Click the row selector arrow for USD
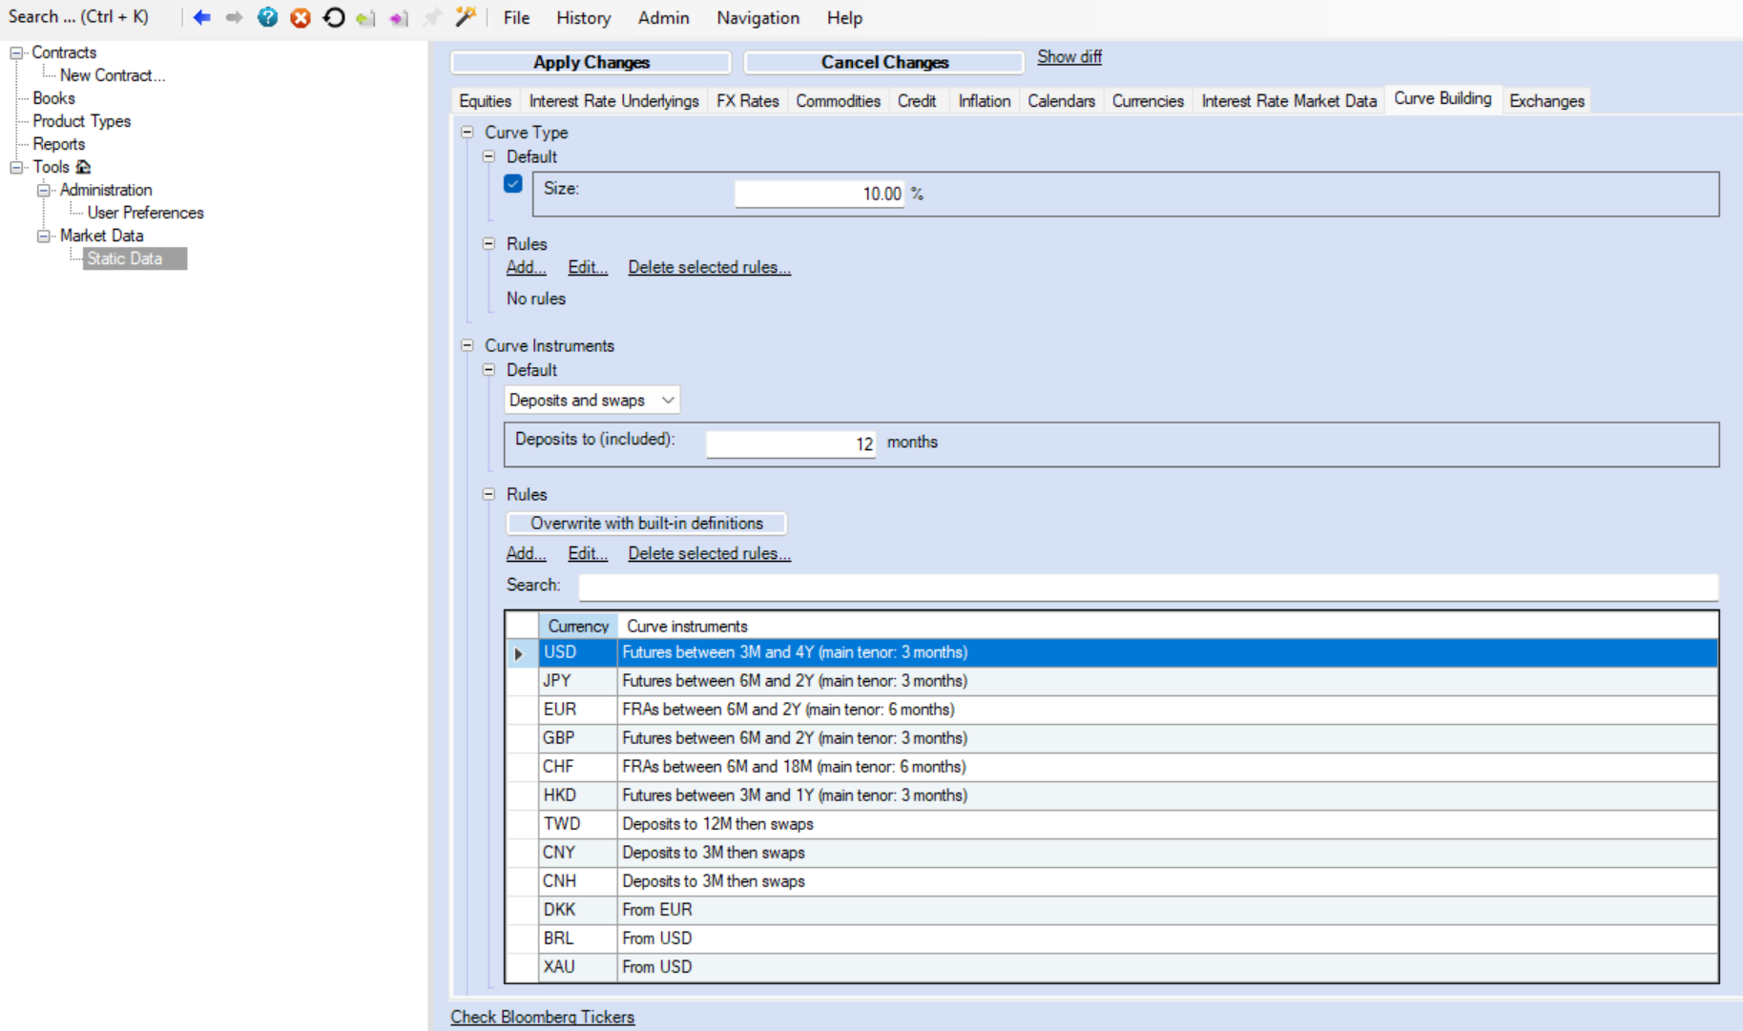The width and height of the screenshot is (1743, 1031). pyautogui.click(x=519, y=653)
